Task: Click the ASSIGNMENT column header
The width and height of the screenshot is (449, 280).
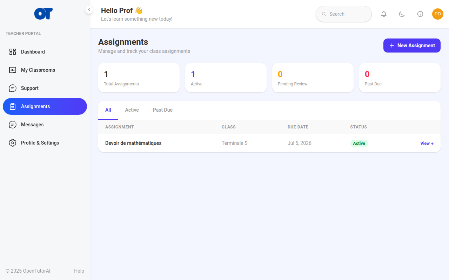Action: tap(120, 127)
